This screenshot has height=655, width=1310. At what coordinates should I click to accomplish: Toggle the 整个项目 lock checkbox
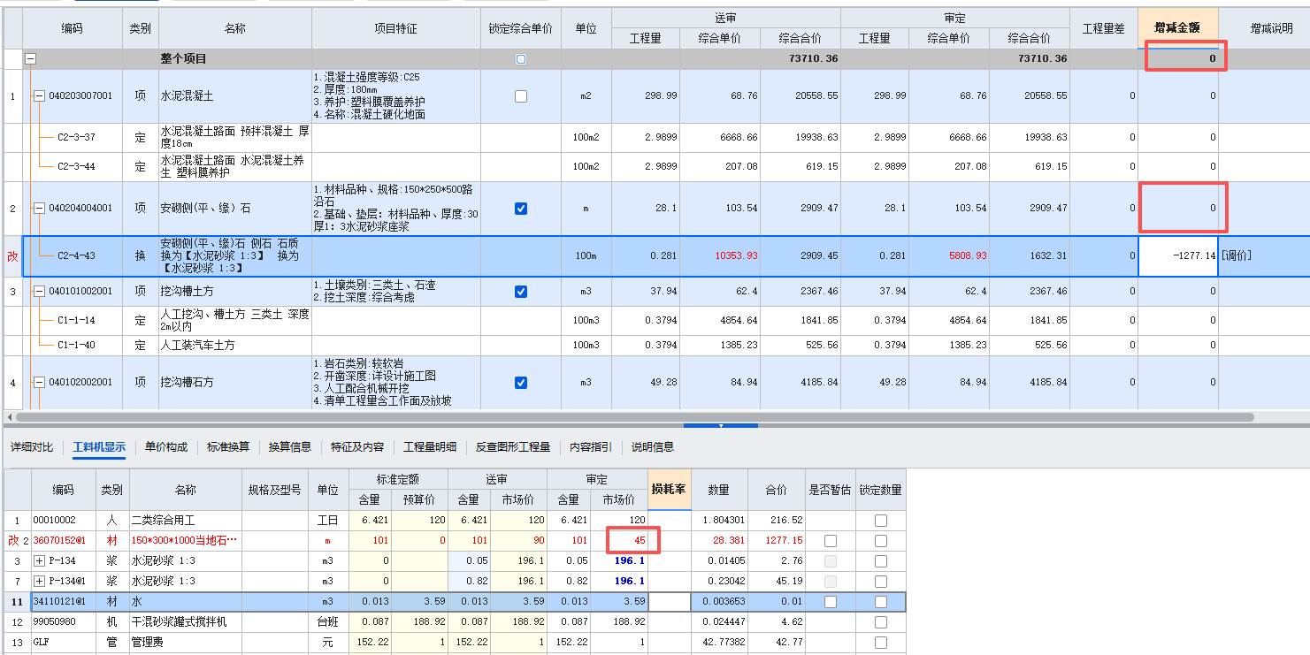tap(521, 59)
